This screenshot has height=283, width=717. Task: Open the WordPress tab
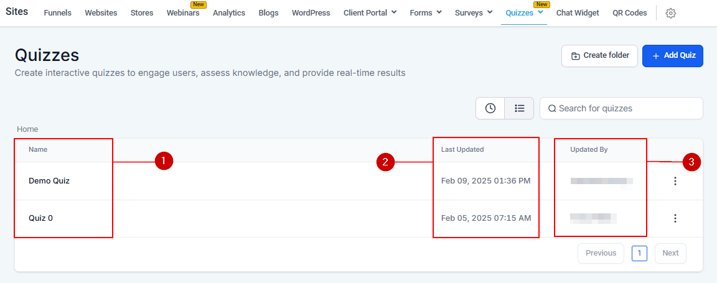tap(311, 13)
